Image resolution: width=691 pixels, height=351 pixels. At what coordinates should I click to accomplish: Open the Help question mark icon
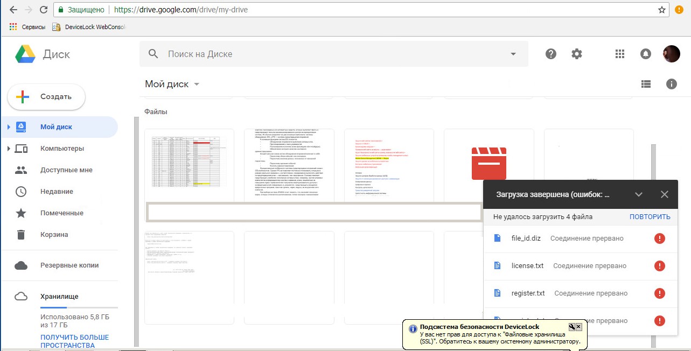pos(550,54)
